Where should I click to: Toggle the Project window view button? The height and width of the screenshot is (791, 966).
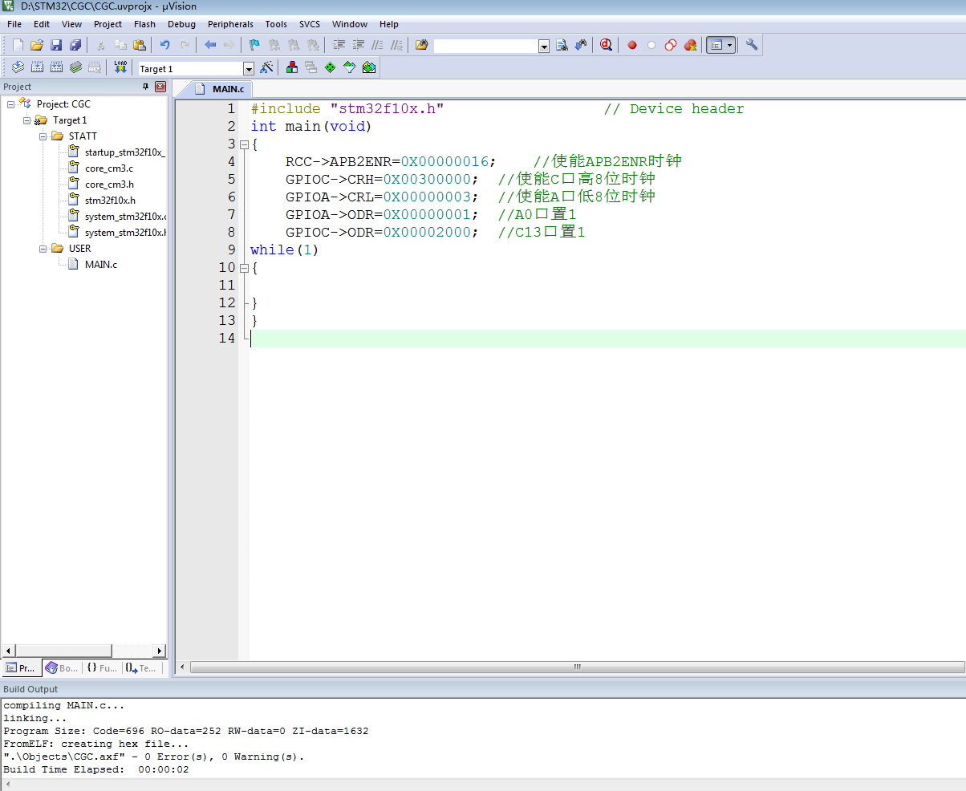716,45
